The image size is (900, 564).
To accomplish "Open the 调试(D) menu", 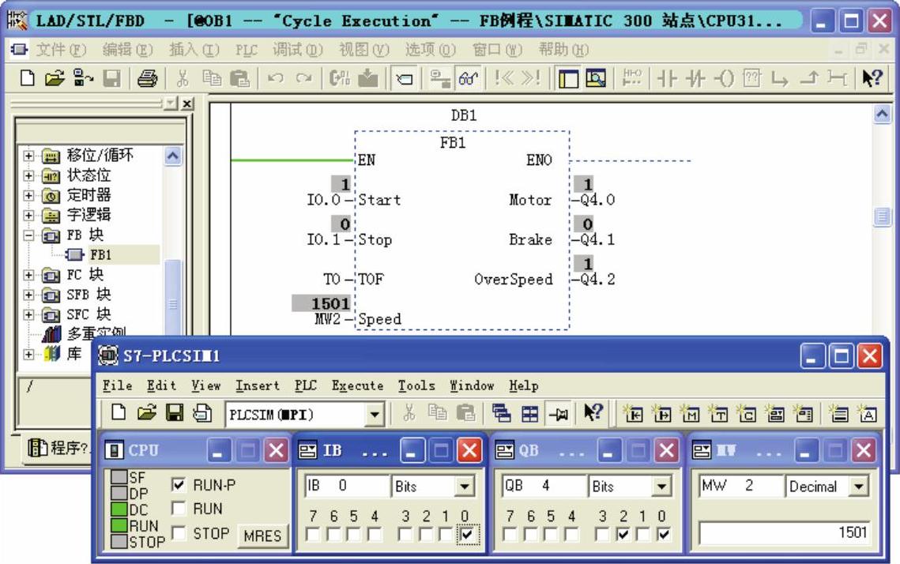I will [297, 50].
